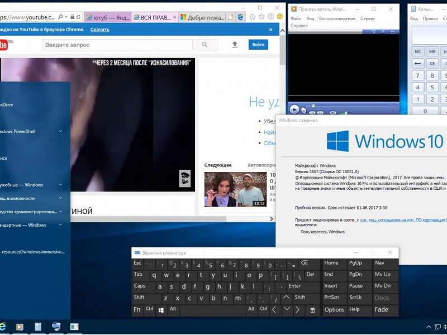447x335 pixels.
Task: Dismiss the blue Chrome notification bar
Action: click(x=271, y=30)
